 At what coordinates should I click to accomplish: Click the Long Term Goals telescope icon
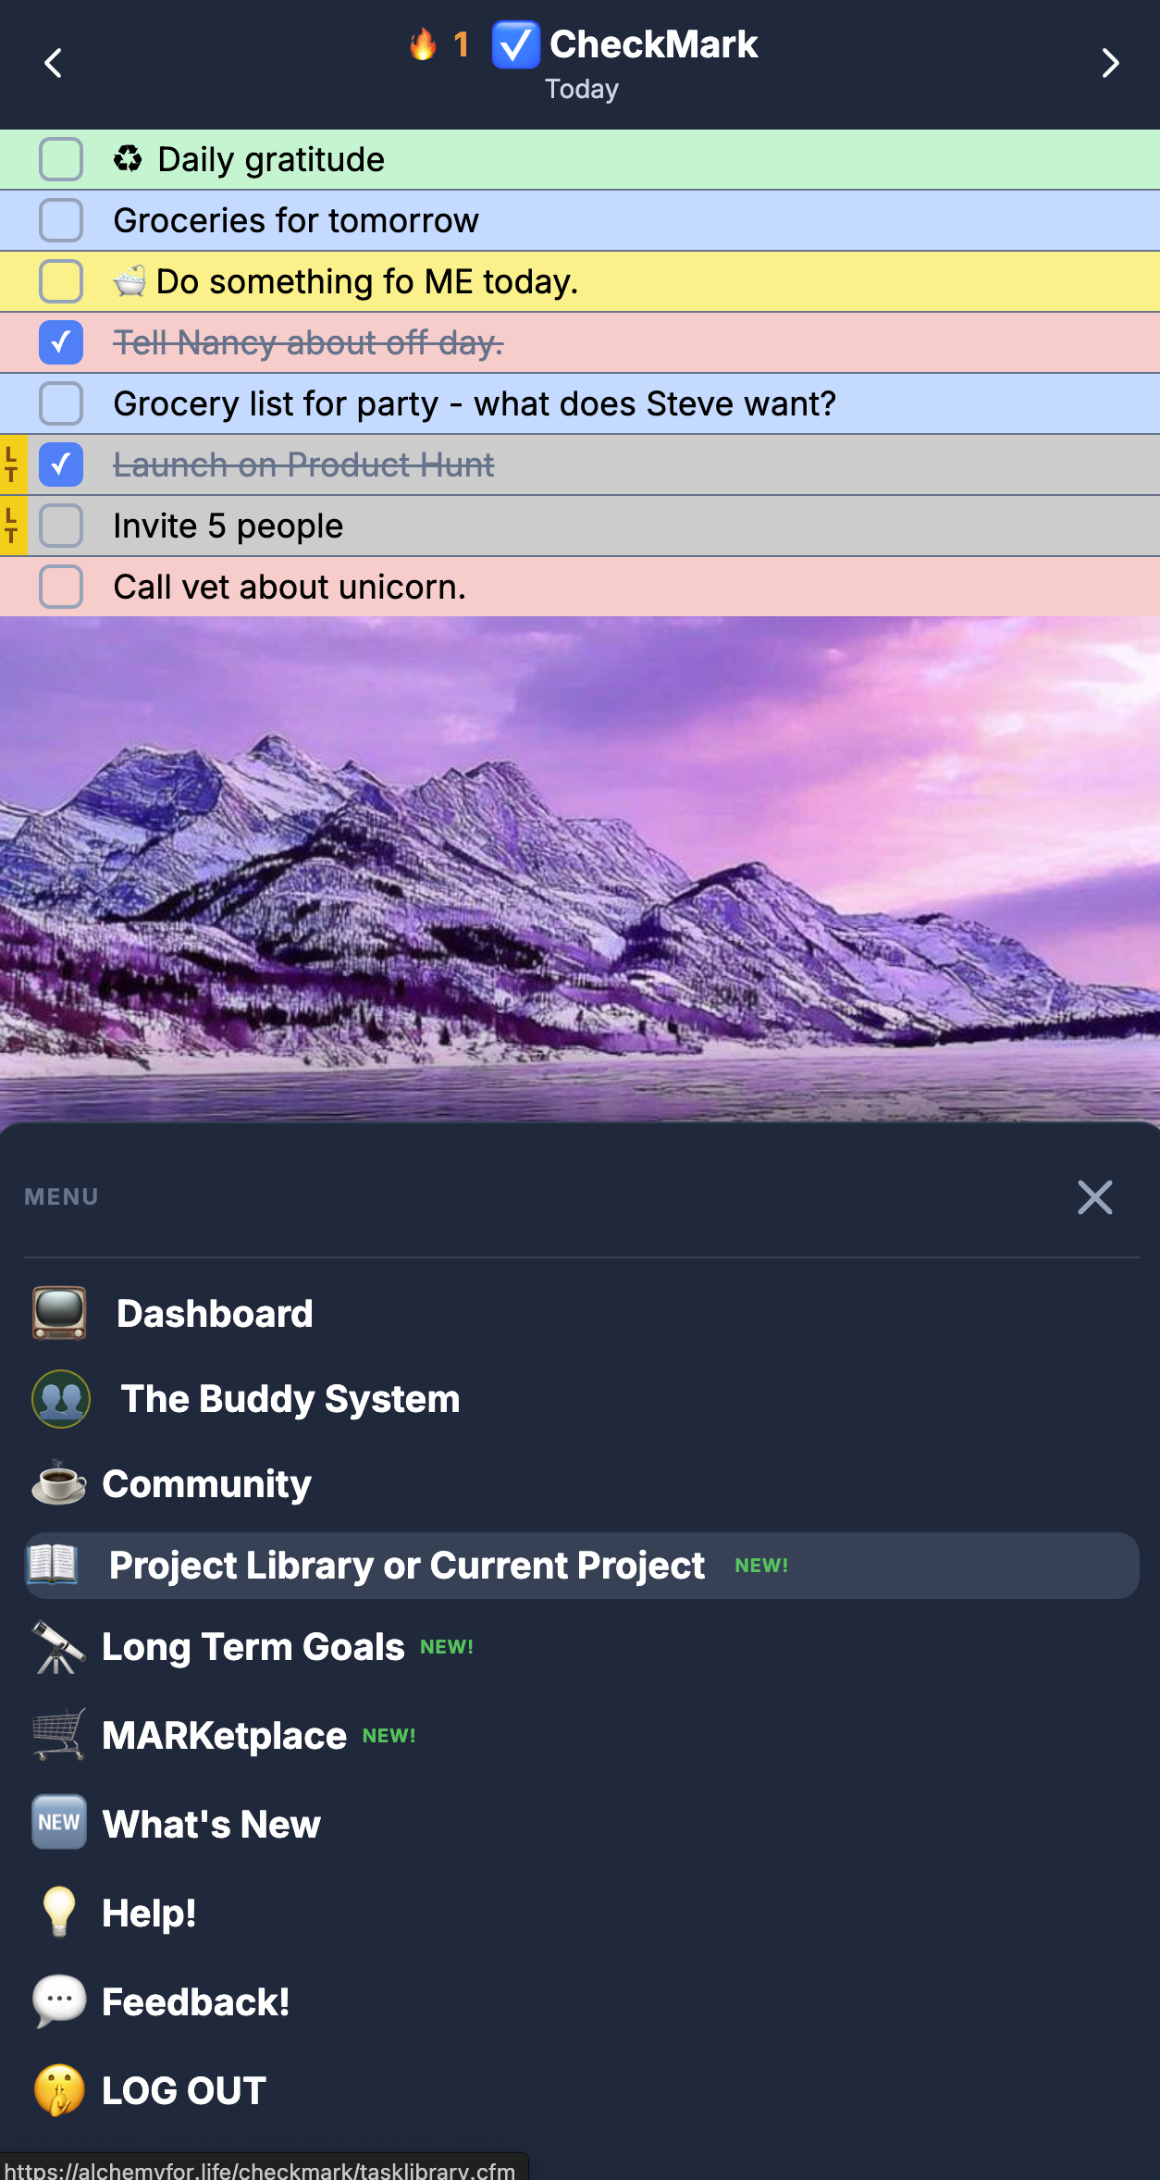click(58, 1647)
